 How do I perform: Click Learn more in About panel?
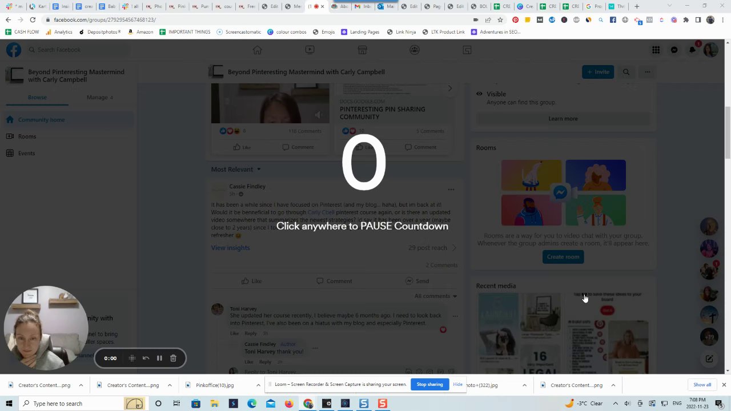563,119
